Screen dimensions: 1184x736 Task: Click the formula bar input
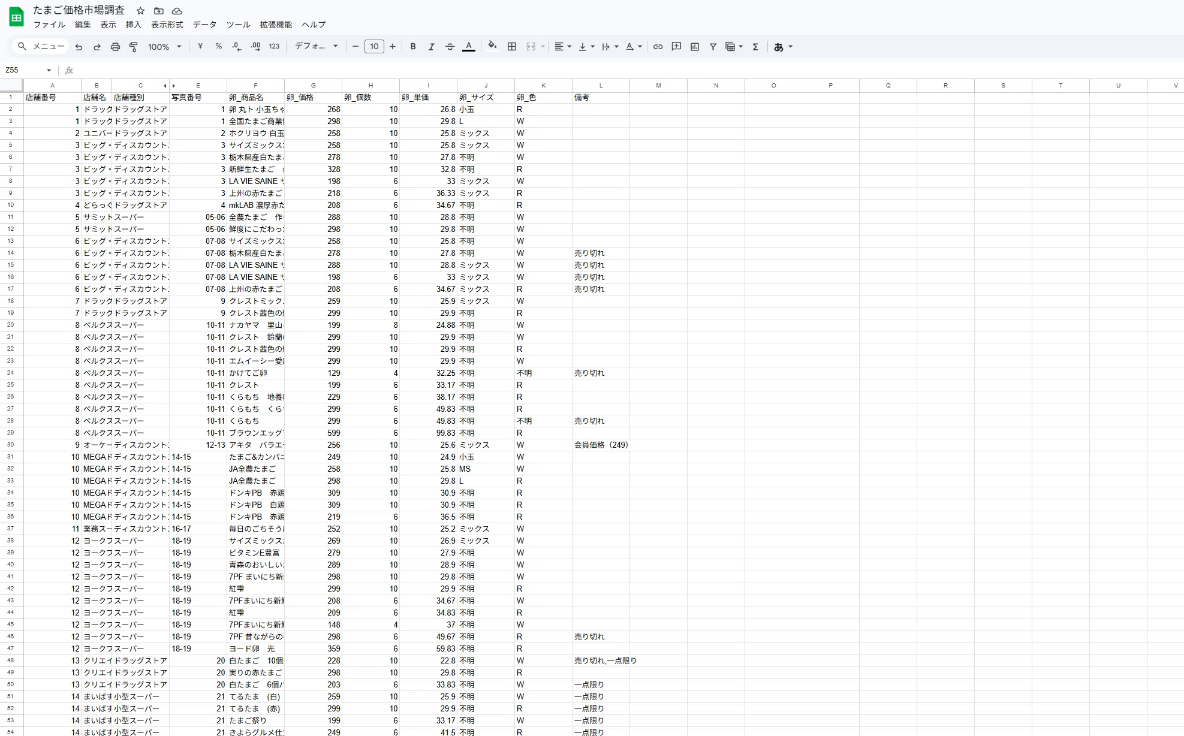629,70
